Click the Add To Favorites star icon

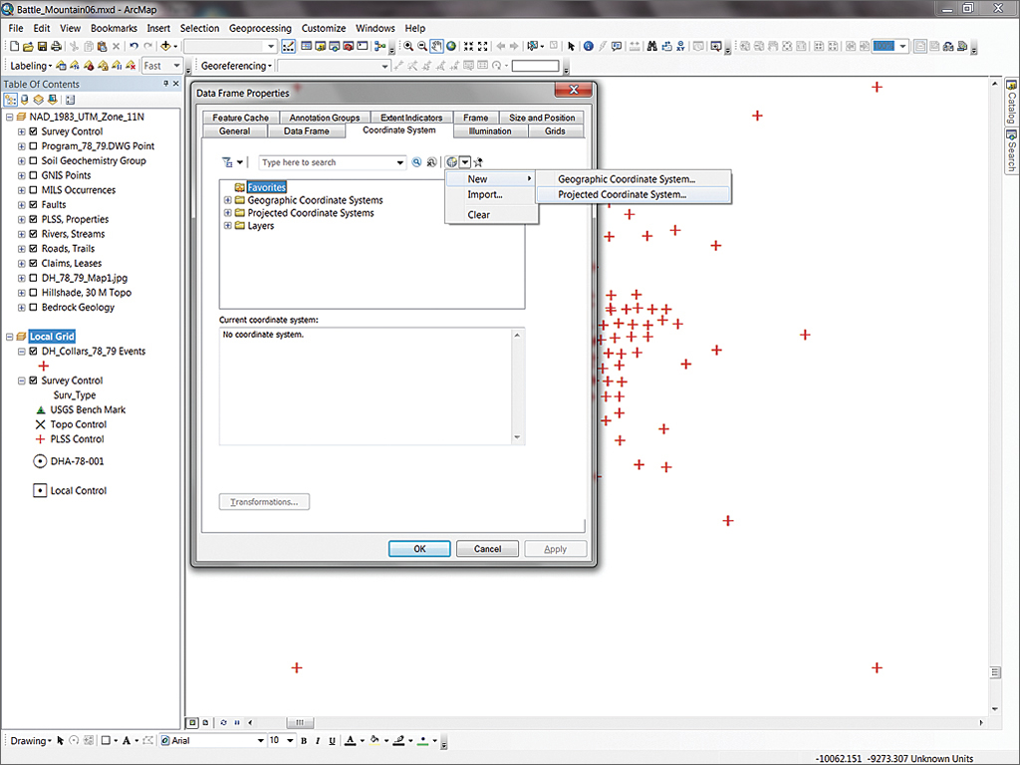point(478,162)
